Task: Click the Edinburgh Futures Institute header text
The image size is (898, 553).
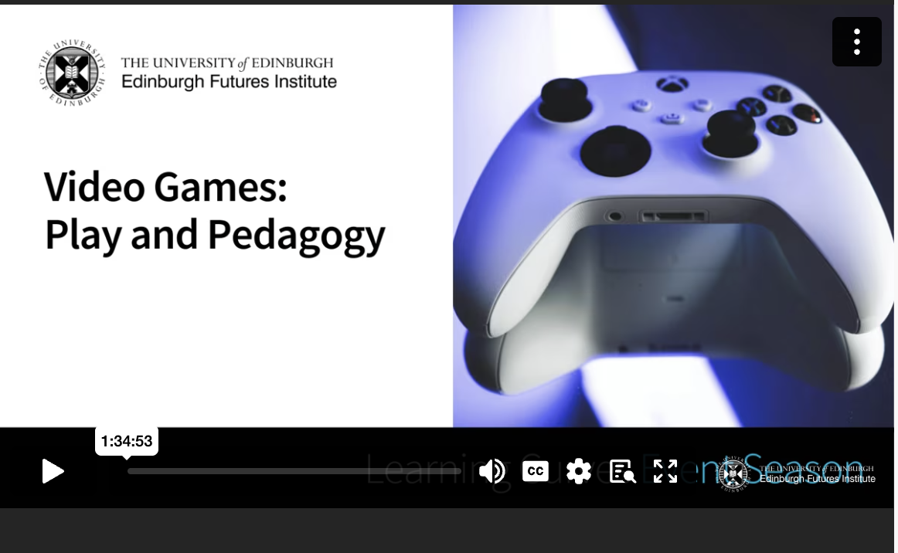Action: tap(229, 82)
